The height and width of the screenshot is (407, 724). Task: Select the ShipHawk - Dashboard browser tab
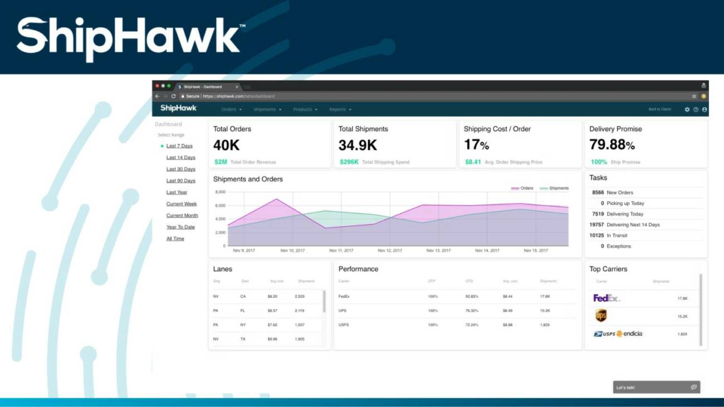(203, 87)
